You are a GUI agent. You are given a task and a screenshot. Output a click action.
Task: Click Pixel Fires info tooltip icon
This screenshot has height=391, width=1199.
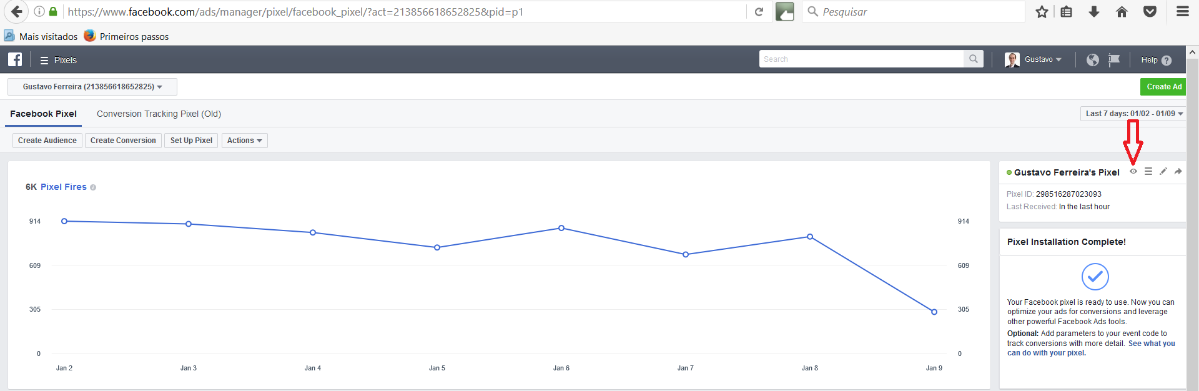tap(93, 187)
